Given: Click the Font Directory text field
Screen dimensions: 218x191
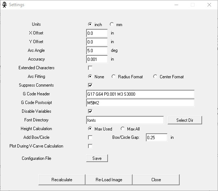Looking at the screenshot, I should tap(125, 120).
